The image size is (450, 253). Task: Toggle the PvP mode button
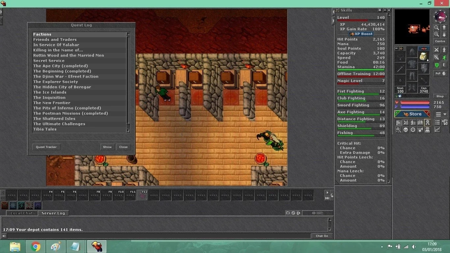(x=440, y=73)
